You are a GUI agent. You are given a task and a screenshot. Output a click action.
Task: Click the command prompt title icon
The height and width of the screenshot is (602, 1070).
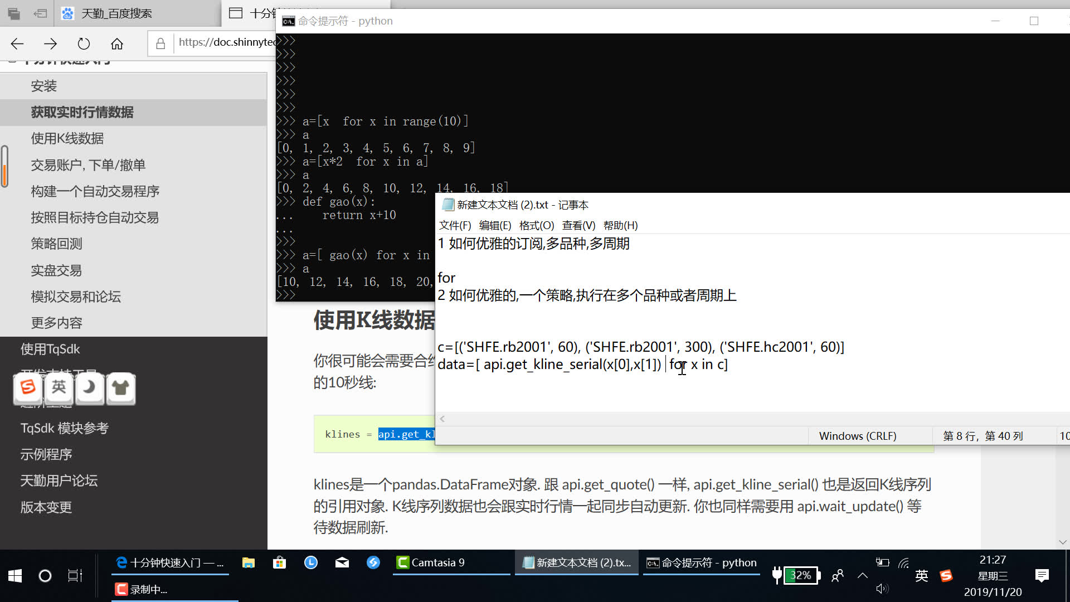click(x=288, y=21)
